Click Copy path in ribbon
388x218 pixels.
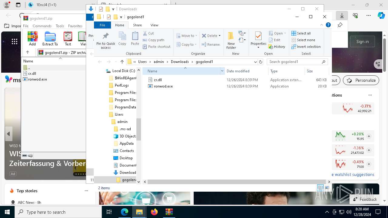tap(153, 40)
